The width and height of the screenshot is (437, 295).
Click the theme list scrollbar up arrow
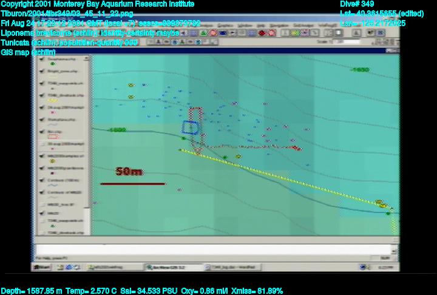pyautogui.click(x=87, y=58)
